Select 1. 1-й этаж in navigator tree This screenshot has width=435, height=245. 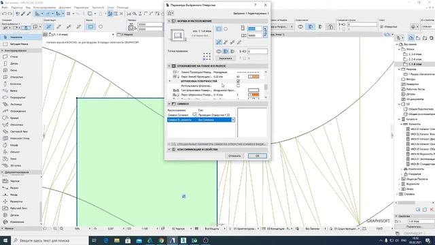[x=415, y=64]
